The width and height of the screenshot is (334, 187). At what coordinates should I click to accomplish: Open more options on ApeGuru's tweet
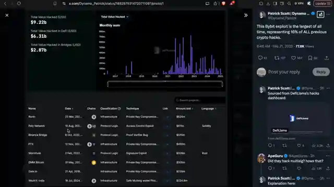[328, 156]
